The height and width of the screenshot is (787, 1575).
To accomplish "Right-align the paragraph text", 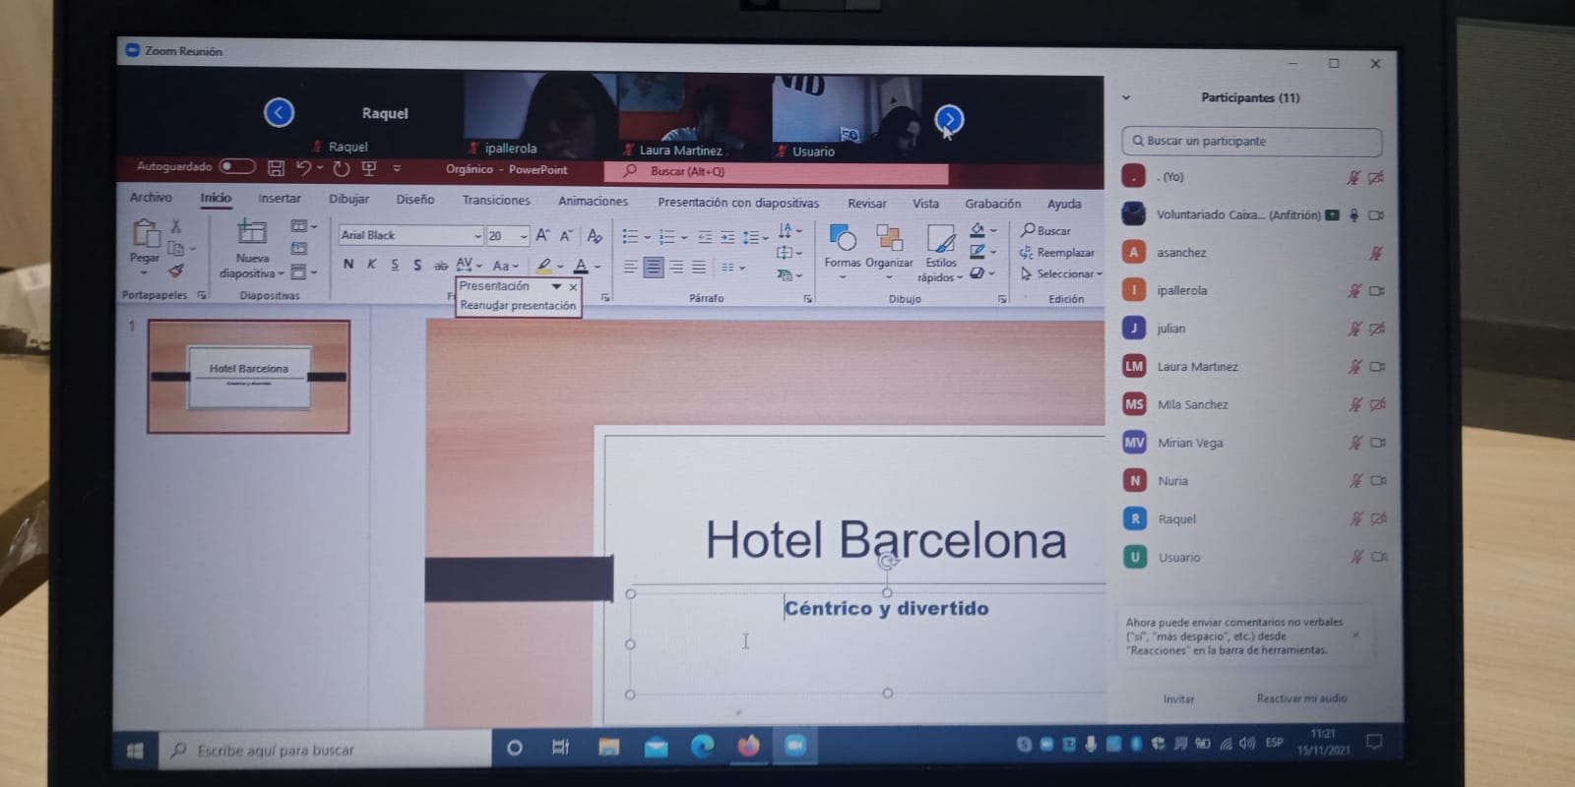I will (x=676, y=268).
